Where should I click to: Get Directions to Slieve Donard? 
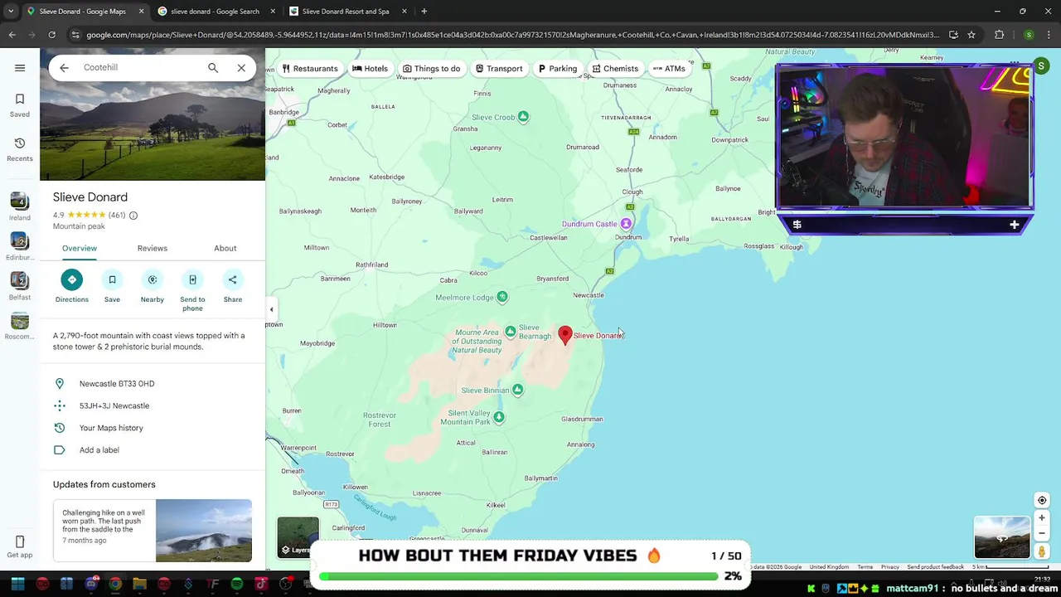pyautogui.click(x=72, y=286)
